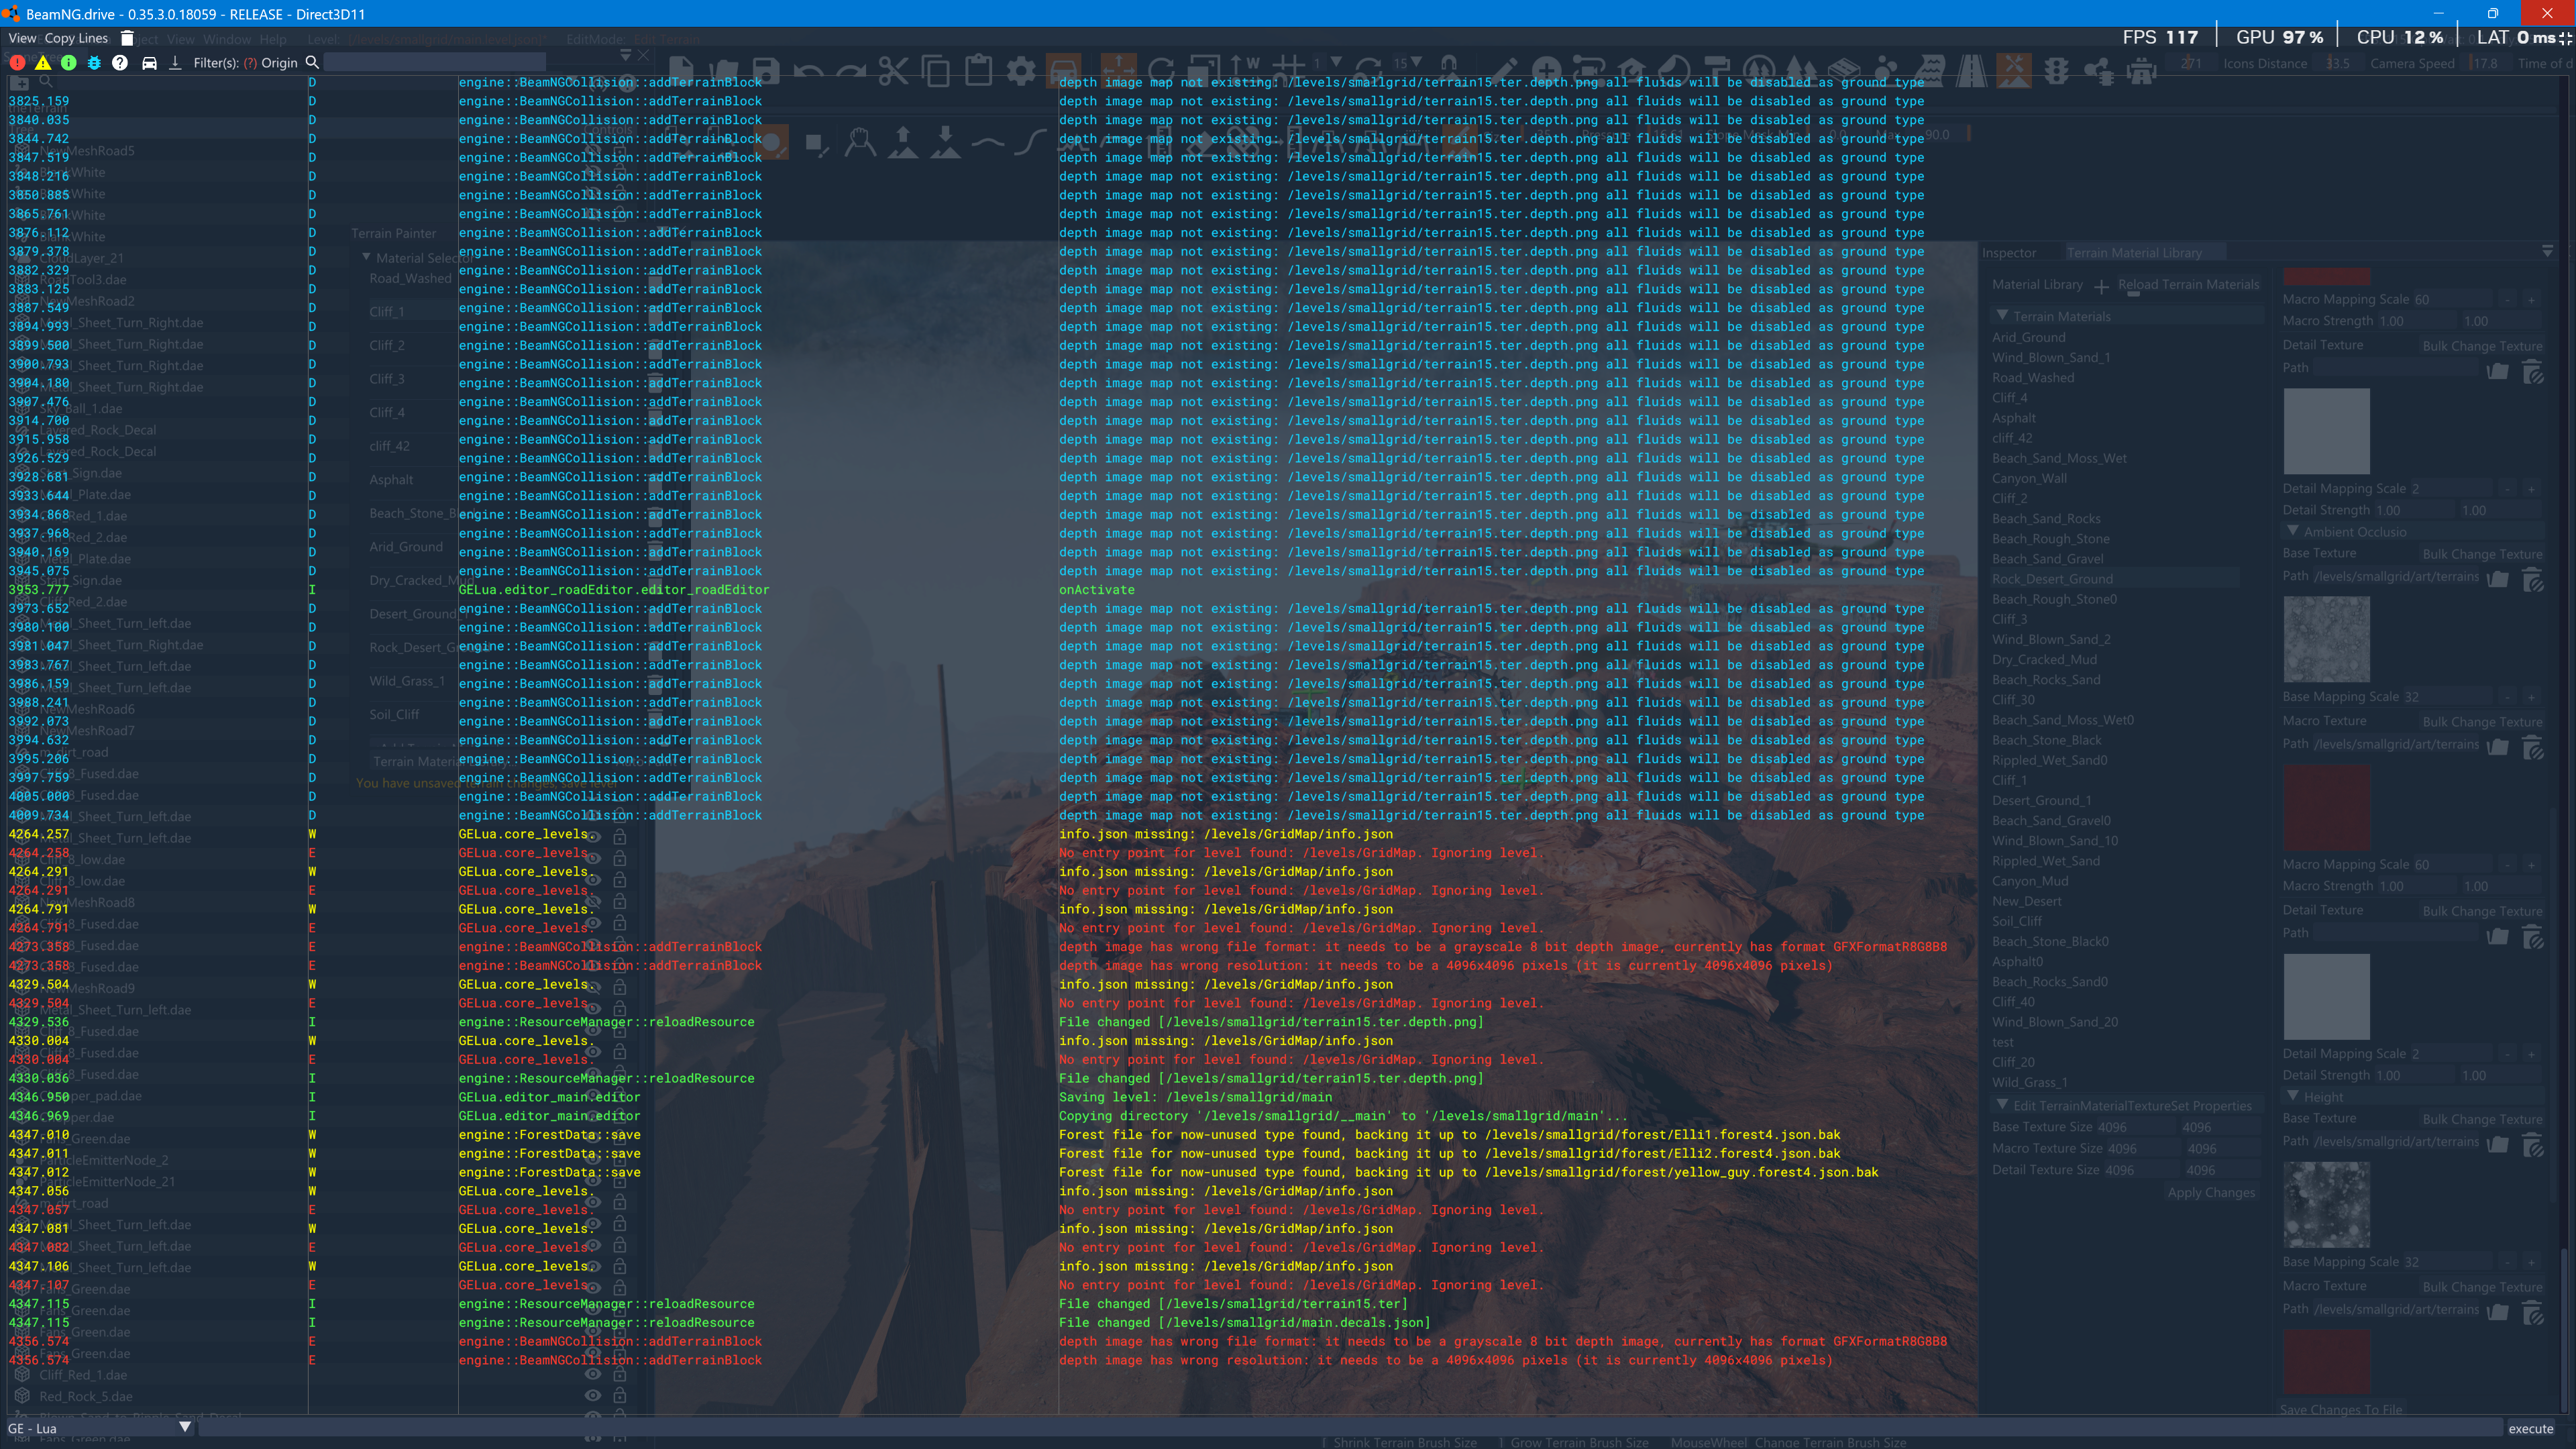Focus the Lua command input field
Viewport: 2576px width, 1449px height.
(x=1350, y=1428)
